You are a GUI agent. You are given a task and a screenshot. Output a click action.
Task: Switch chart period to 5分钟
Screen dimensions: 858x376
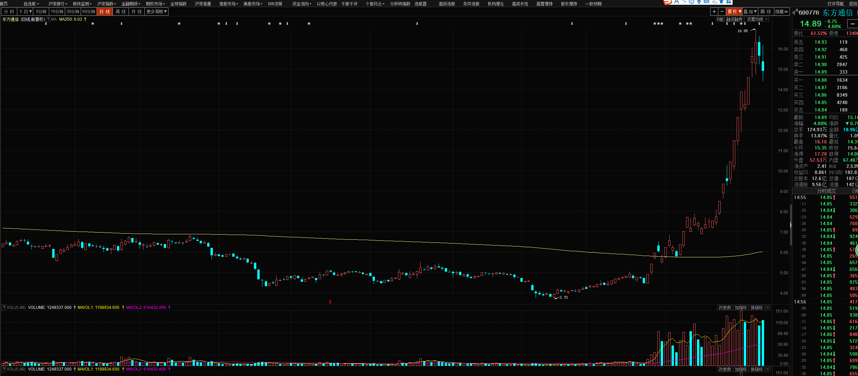[x=41, y=12]
